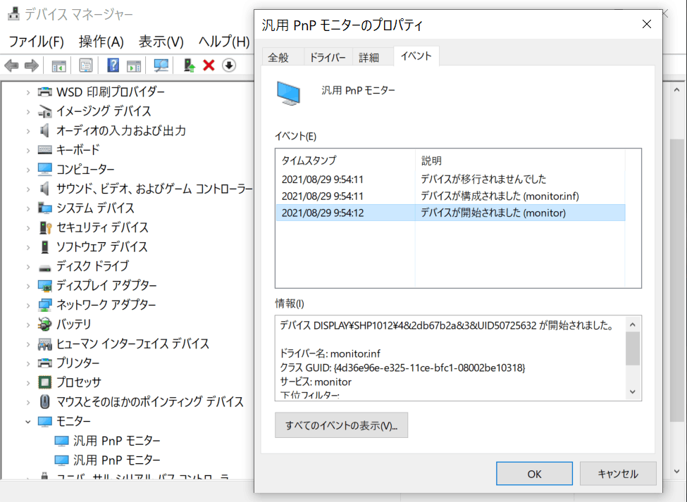Click the red X Uninstall device icon
The height and width of the screenshot is (502, 687).
click(209, 65)
